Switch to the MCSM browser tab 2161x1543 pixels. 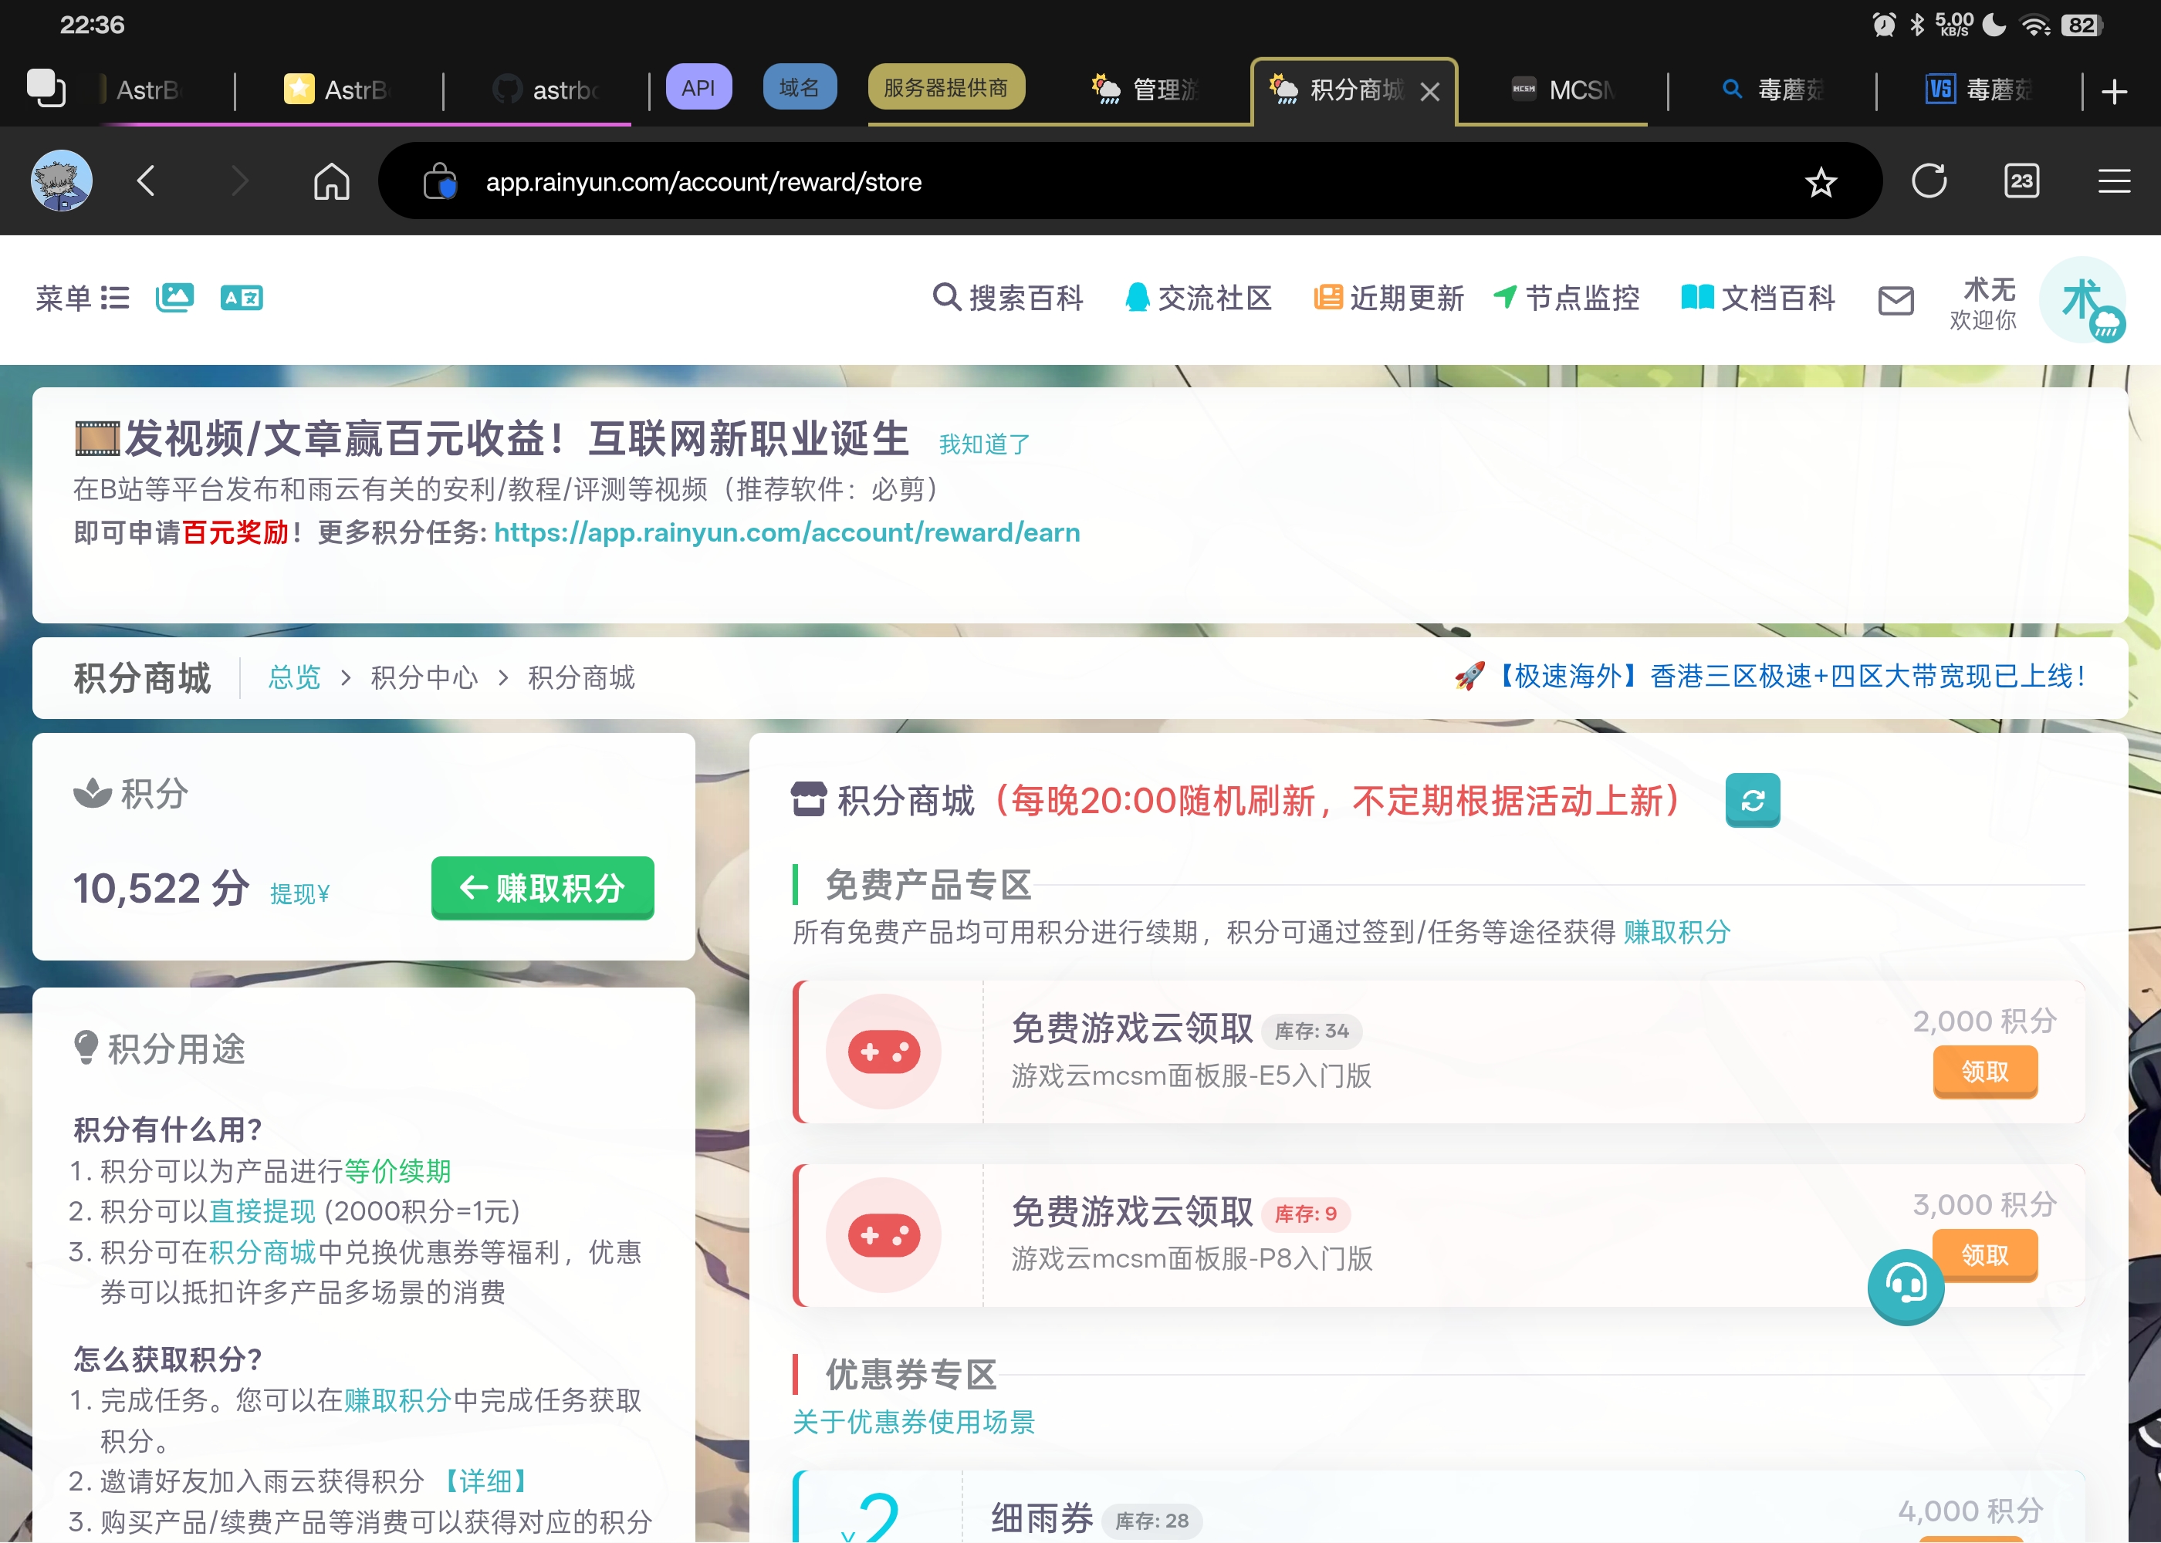point(1564,90)
